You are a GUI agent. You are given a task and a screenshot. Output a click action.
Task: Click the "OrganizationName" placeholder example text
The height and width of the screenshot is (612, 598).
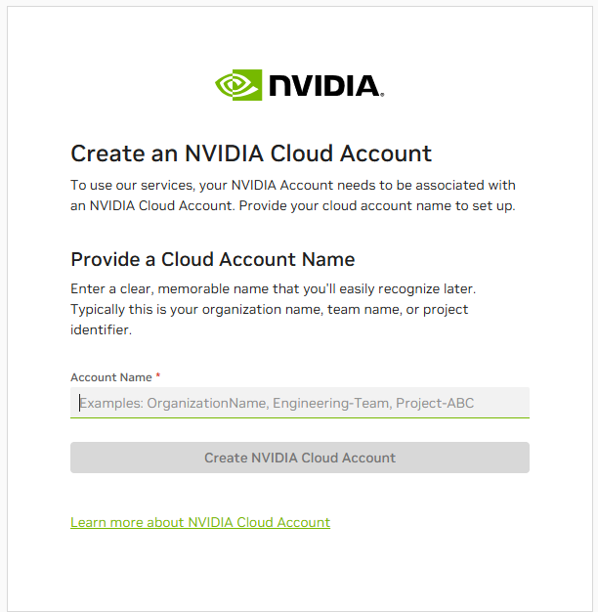(x=206, y=403)
